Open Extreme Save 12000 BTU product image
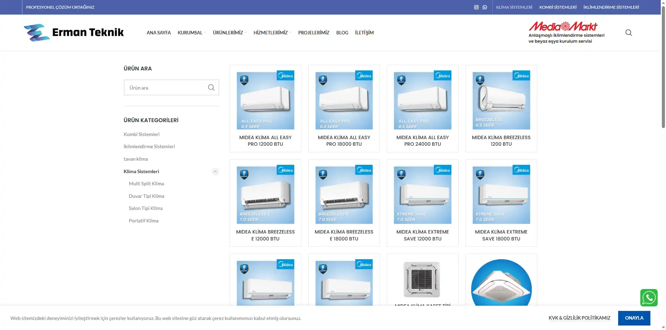The image size is (666, 330). [x=422, y=194]
